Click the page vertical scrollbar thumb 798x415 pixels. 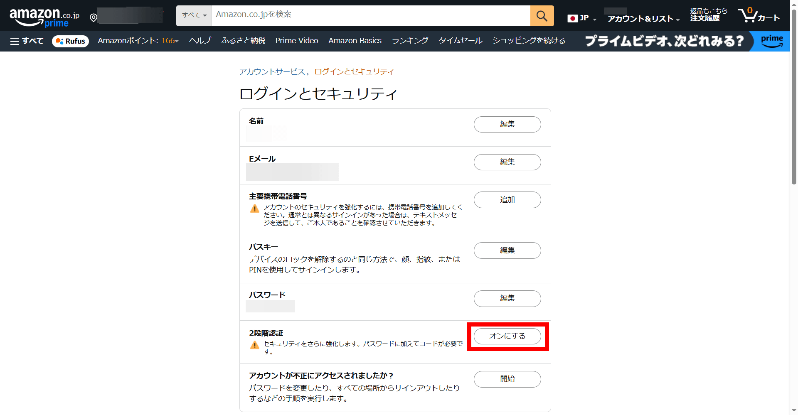coord(794,100)
